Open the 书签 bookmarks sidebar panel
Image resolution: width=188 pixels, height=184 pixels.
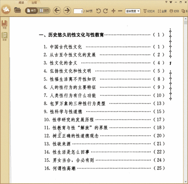5,25
